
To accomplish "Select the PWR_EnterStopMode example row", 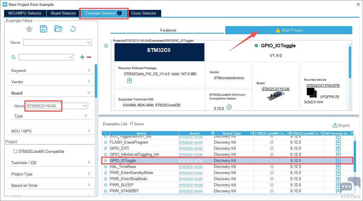I will [227, 179].
